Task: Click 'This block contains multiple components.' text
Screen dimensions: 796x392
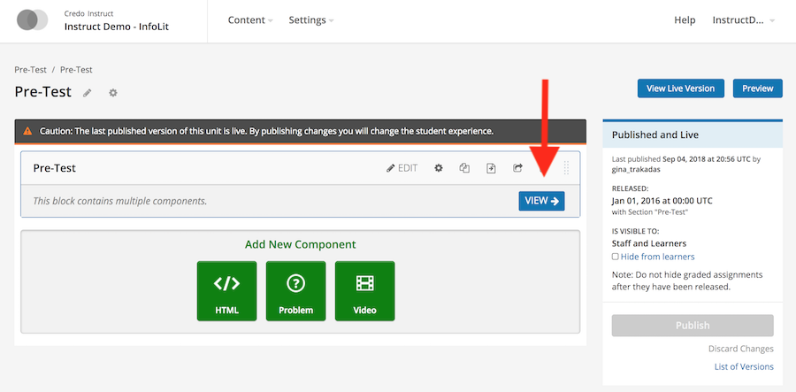Action: 119,201
